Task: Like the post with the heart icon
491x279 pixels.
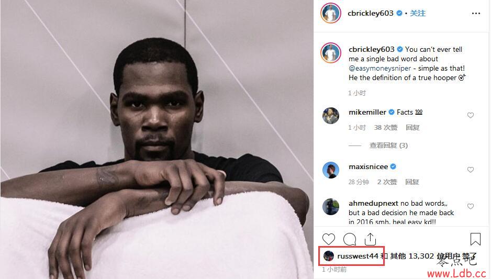Action: click(329, 239)
